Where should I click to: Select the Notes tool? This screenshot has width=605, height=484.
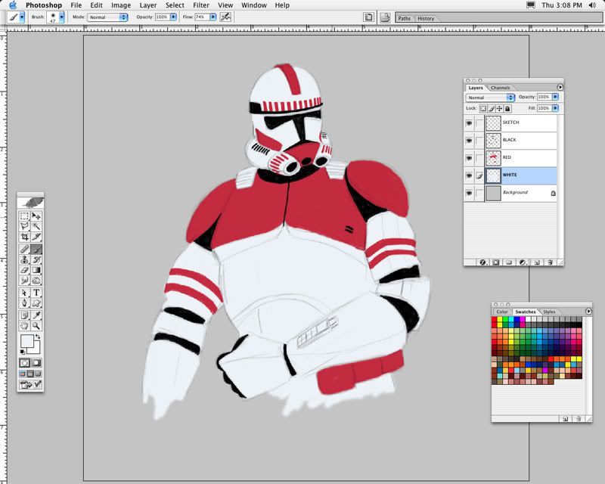tap(24, 315)
